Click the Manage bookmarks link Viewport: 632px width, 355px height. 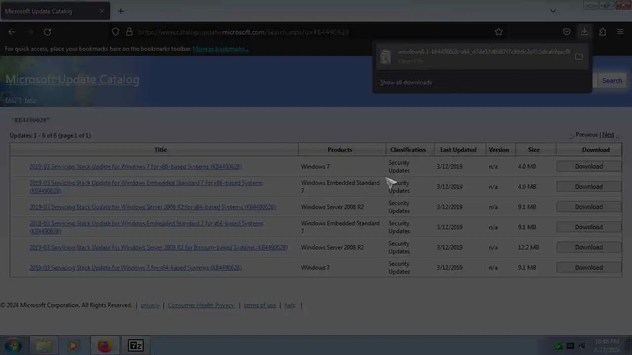tap(220, 49)
